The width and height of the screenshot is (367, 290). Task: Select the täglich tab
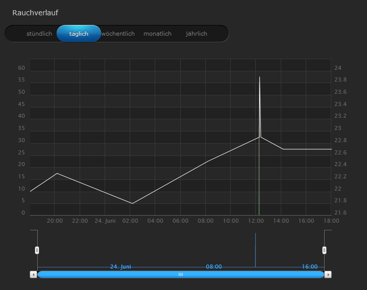(x=79, y=34)
